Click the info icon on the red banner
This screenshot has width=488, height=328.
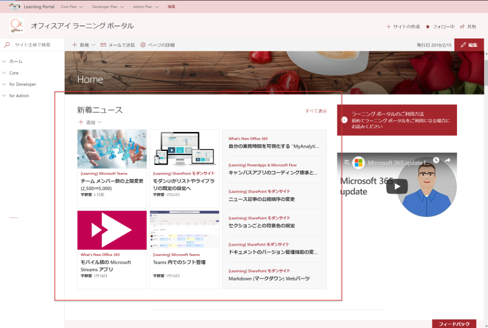click(344, 120)
